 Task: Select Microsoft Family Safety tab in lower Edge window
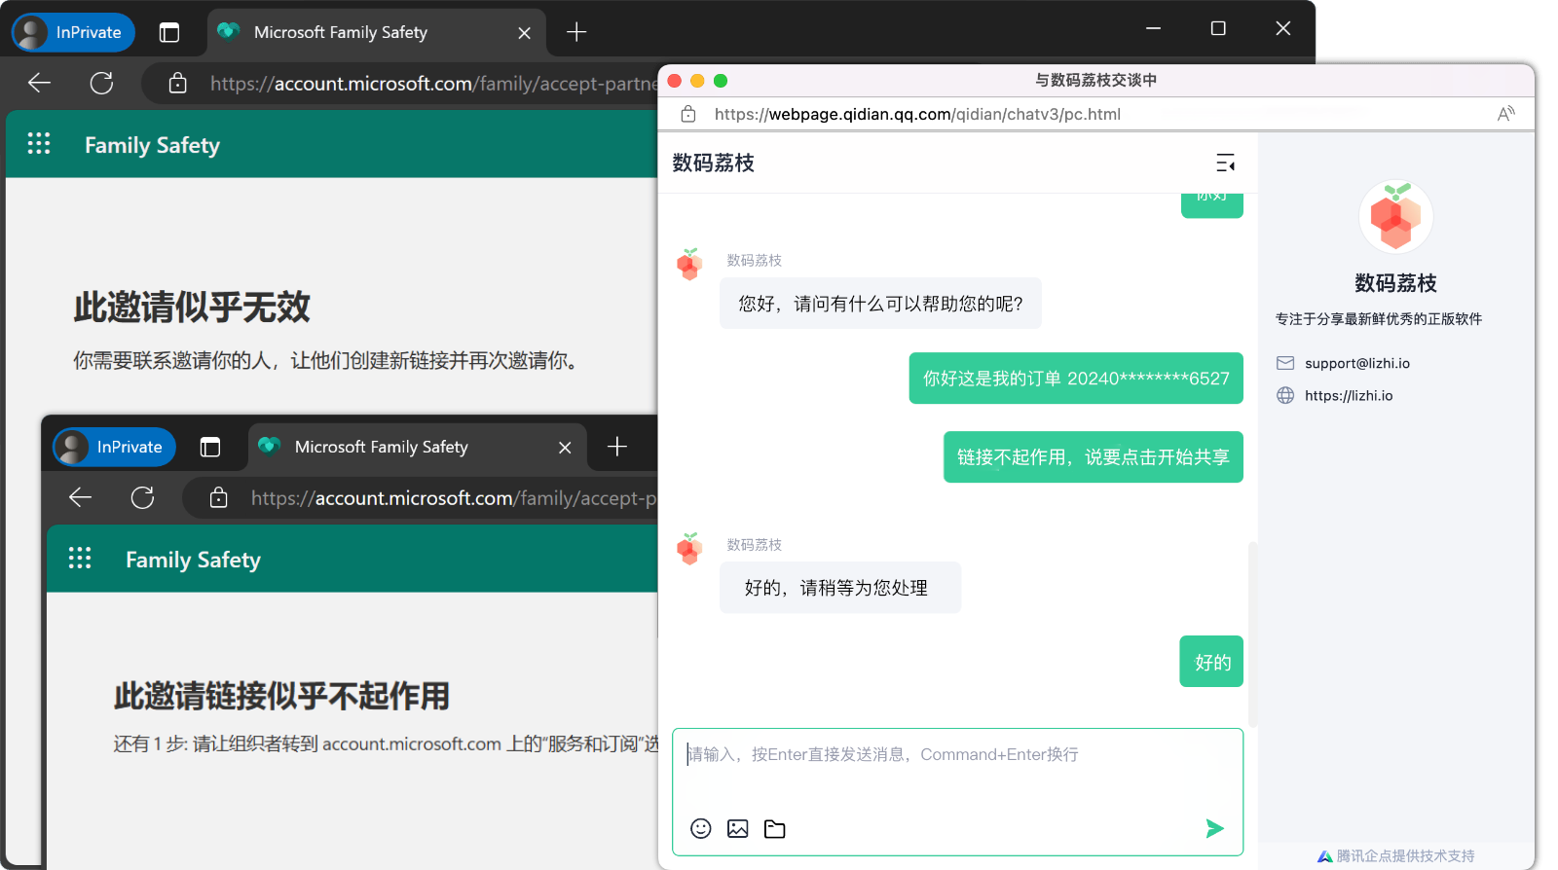(x=417, y=447)
